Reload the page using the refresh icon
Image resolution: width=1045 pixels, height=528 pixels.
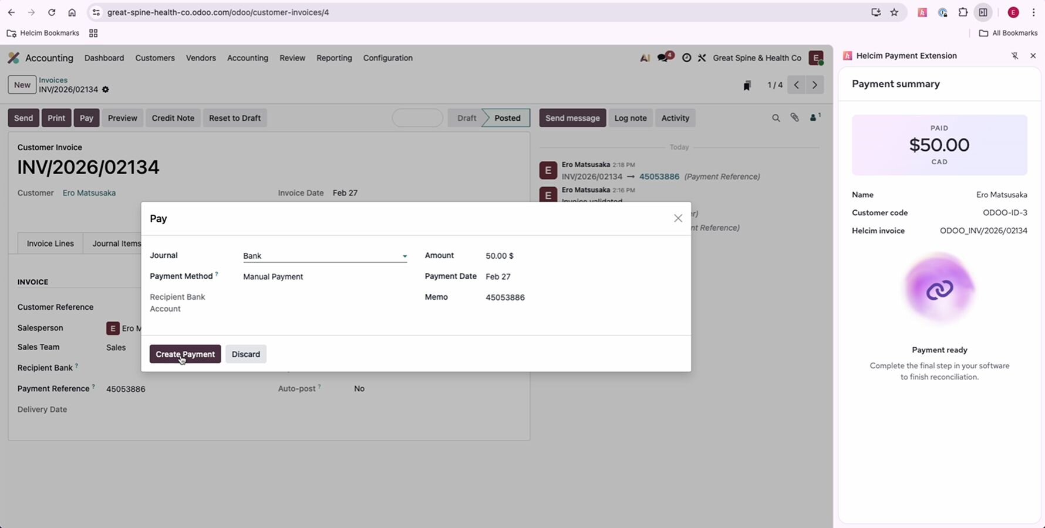[x=52, y=12]
